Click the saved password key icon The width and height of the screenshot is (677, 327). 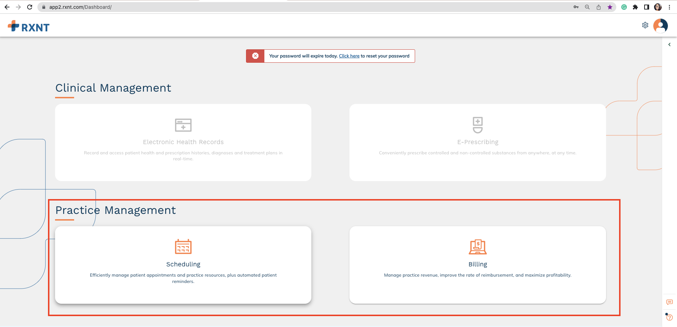point(576,7)
